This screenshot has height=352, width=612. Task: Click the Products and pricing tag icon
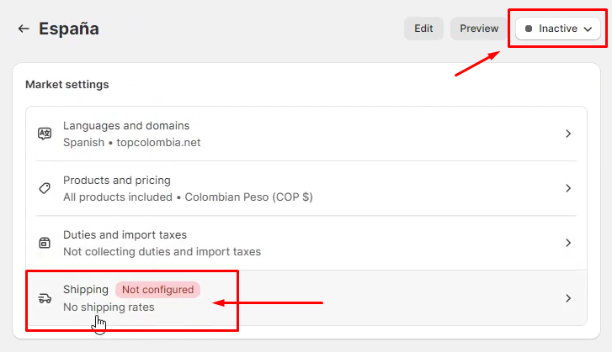[45, 188]
